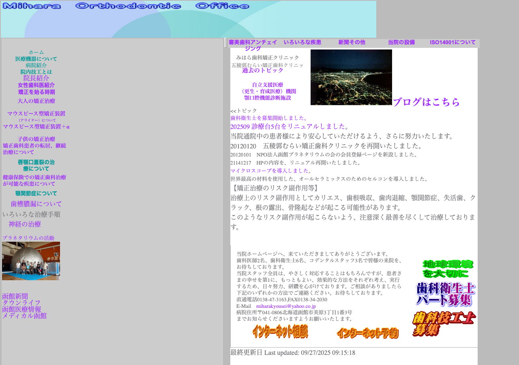Screen dimensions: 519x365
Task: Open 矯正歯科患者の転居、継続治療について link
Action: pyautogui.click(x=34, y=149)
